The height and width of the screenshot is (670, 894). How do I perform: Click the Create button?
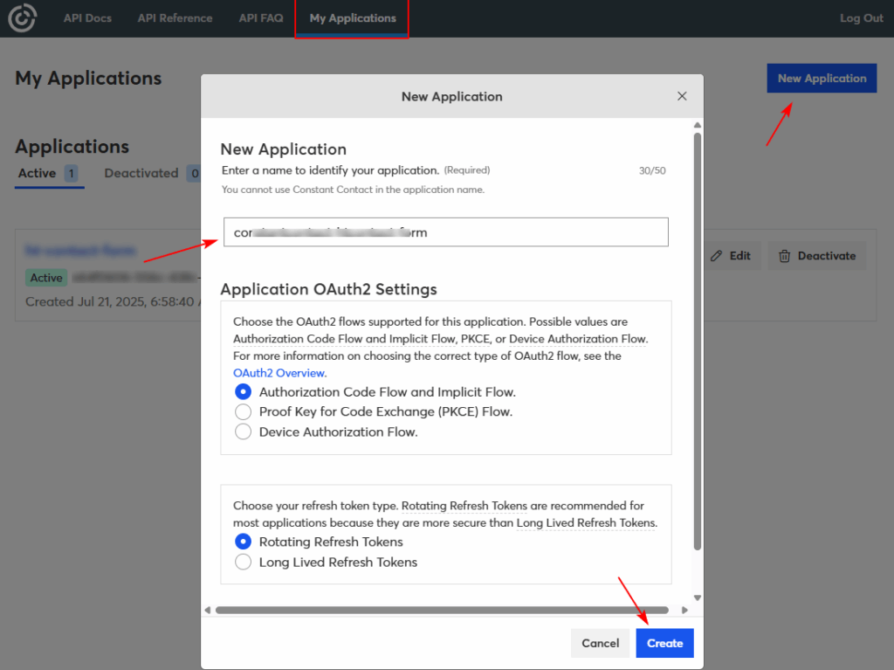pos(664,643)
